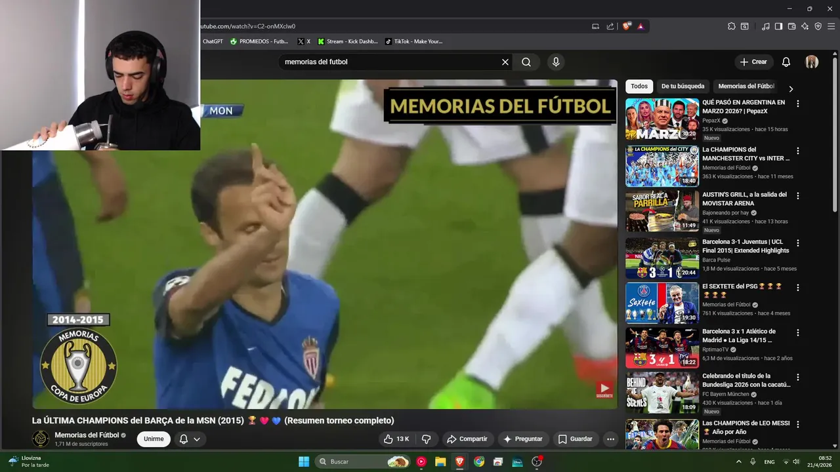
Task: Select the 'Memorias del Fútbol' filter chip
Action: click(x=746, y=87)
